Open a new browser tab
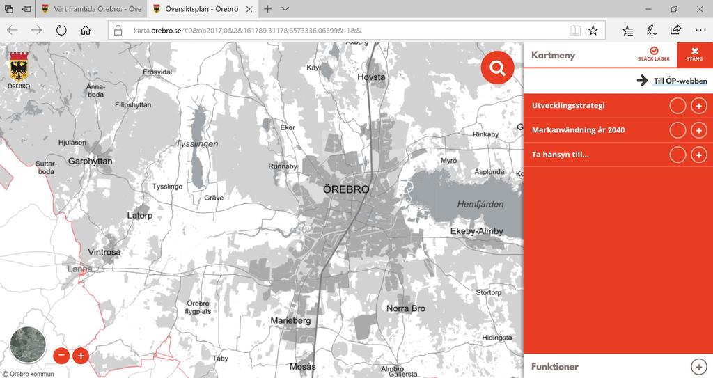 (268, 8)
